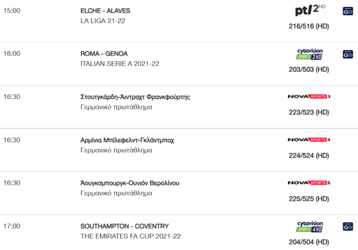
Task: Open the ROMA - GENOA match title
Action: click(104, 54)
